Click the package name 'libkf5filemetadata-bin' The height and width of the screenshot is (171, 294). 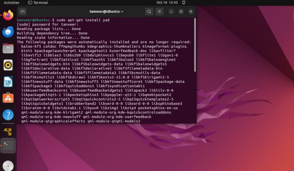138,68
